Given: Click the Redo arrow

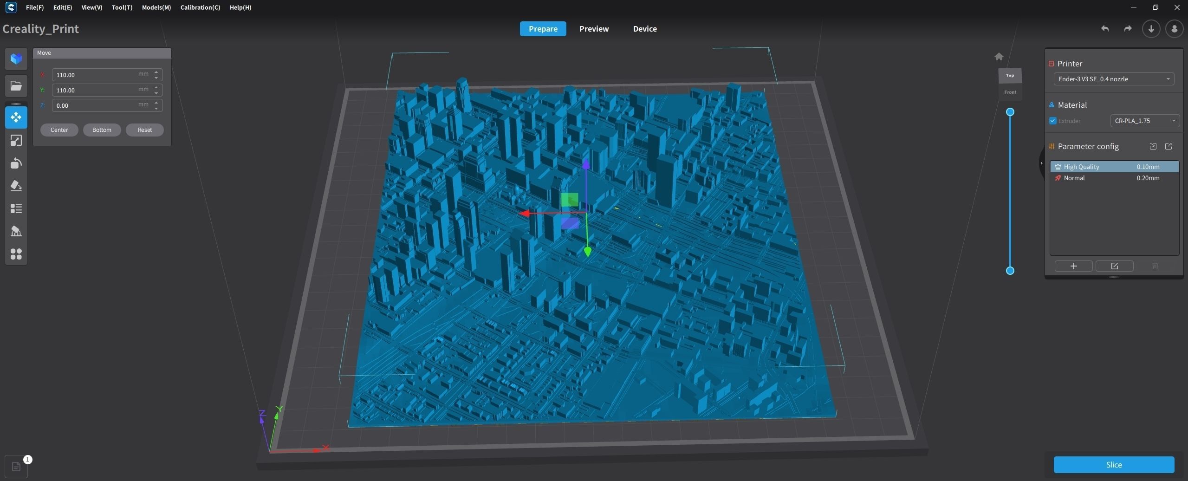Looking at the screenshot, I should (1128, 29).
